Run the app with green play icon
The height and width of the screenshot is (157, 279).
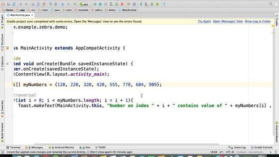click(95, 4)
